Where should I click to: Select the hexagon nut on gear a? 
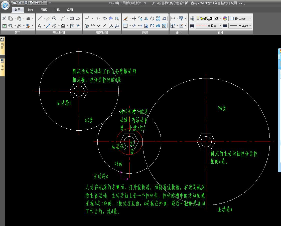206,142
